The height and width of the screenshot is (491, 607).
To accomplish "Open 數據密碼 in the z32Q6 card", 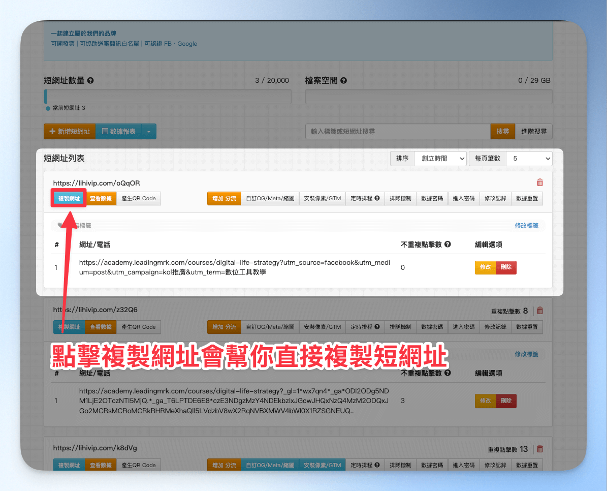I will 432,327.
